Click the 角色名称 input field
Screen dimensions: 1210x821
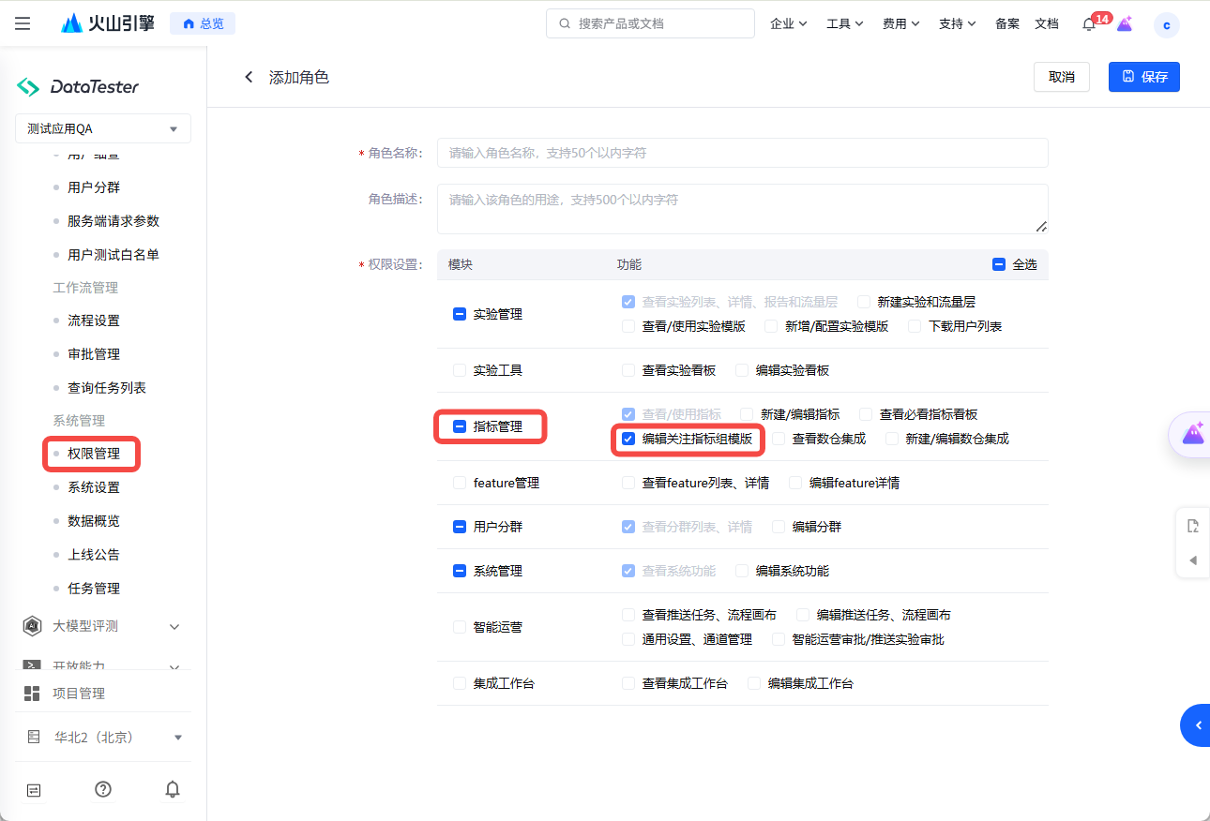coord(742,153)
